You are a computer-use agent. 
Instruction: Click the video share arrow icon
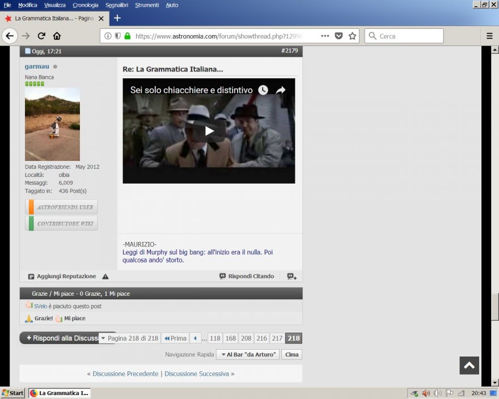point(280,90)
